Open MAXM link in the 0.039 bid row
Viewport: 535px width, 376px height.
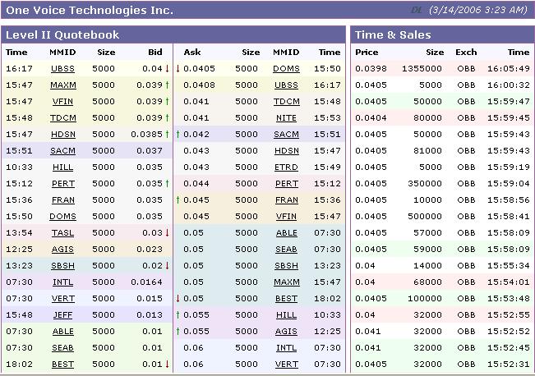63,85
